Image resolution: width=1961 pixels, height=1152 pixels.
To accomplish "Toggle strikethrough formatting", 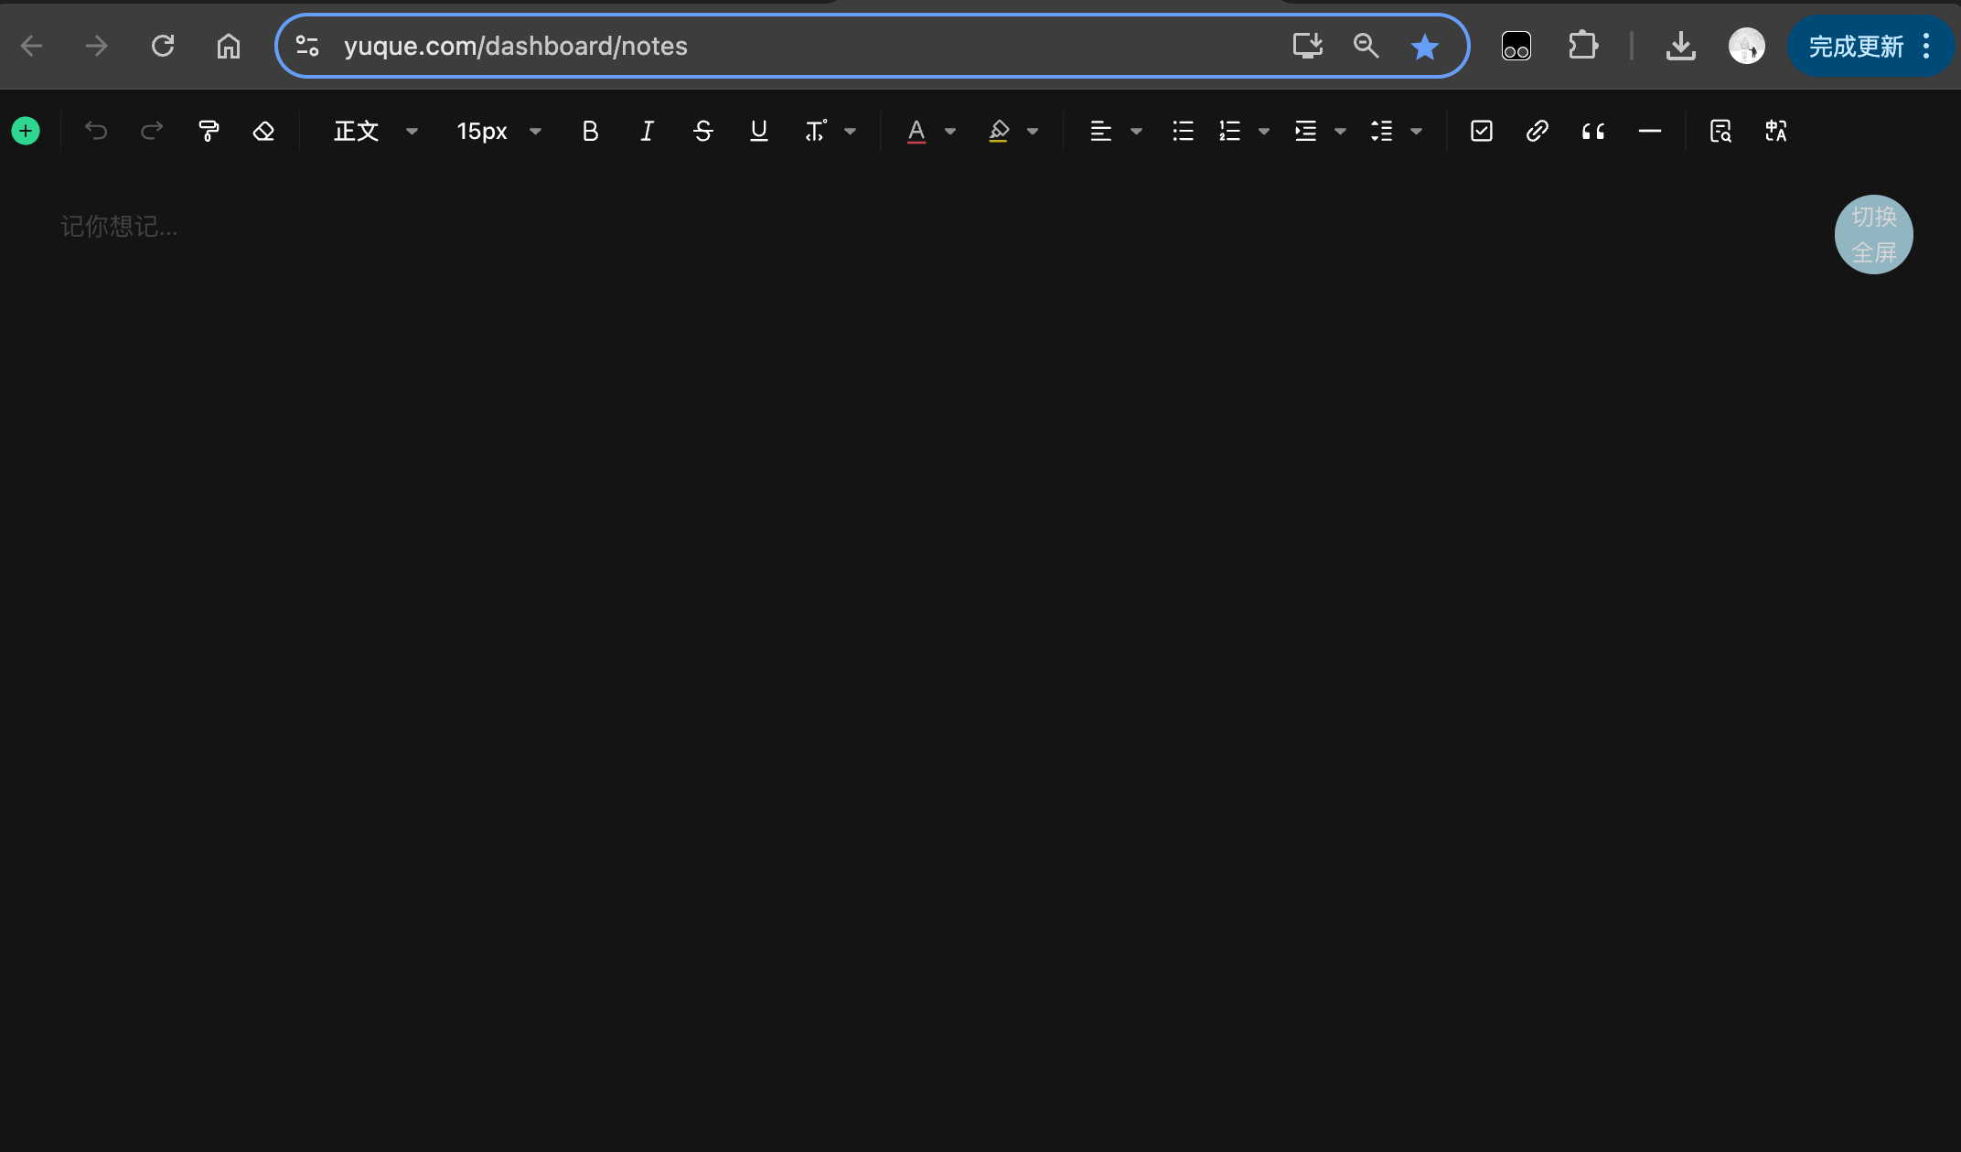I will (702, 132).
